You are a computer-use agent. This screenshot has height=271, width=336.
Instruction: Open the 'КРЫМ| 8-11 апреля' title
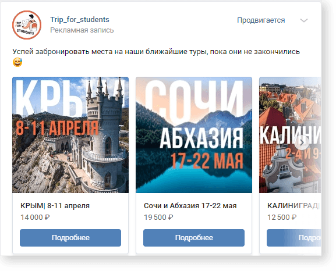55,206
